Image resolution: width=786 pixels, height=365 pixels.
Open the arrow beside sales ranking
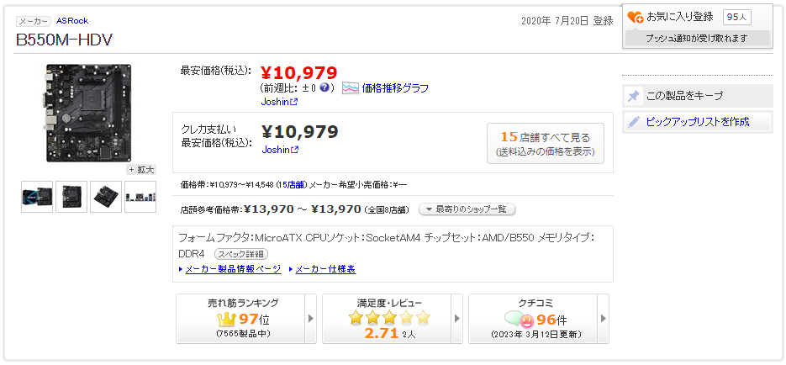pyautogui.click(x=310, y=319)
